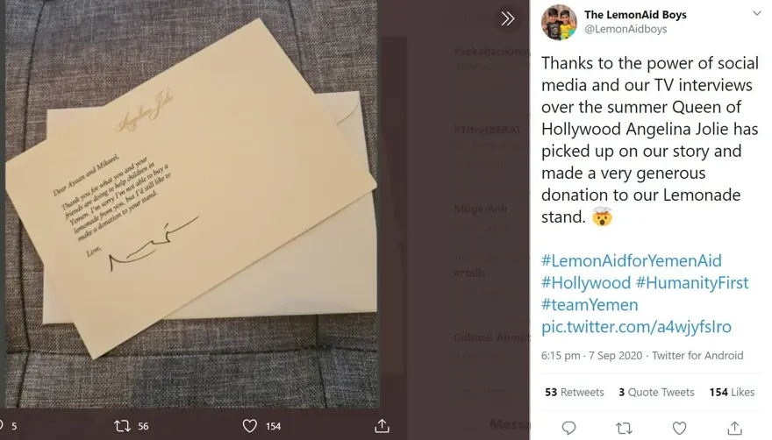Retweet using the icon under tweet stats
Image resolution: width=772 pixels, height=440 pixels.
click(624, 429)
